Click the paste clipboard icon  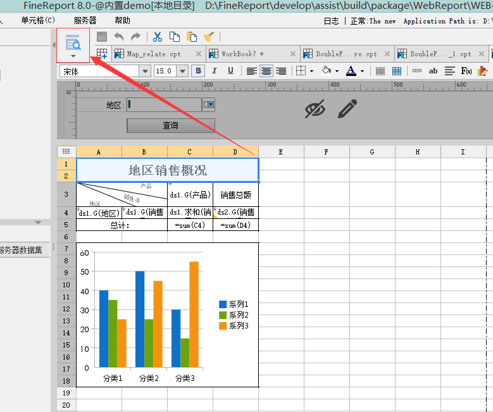tap(192, 37)
